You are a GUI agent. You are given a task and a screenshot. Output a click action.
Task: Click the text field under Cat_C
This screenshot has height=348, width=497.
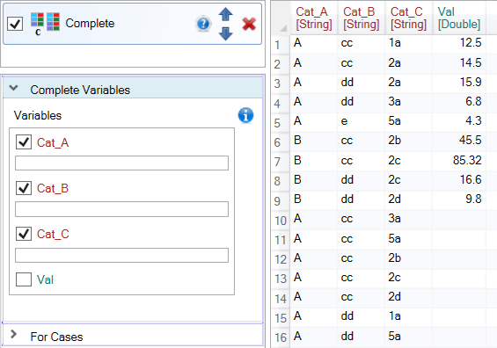pos(121,255)
